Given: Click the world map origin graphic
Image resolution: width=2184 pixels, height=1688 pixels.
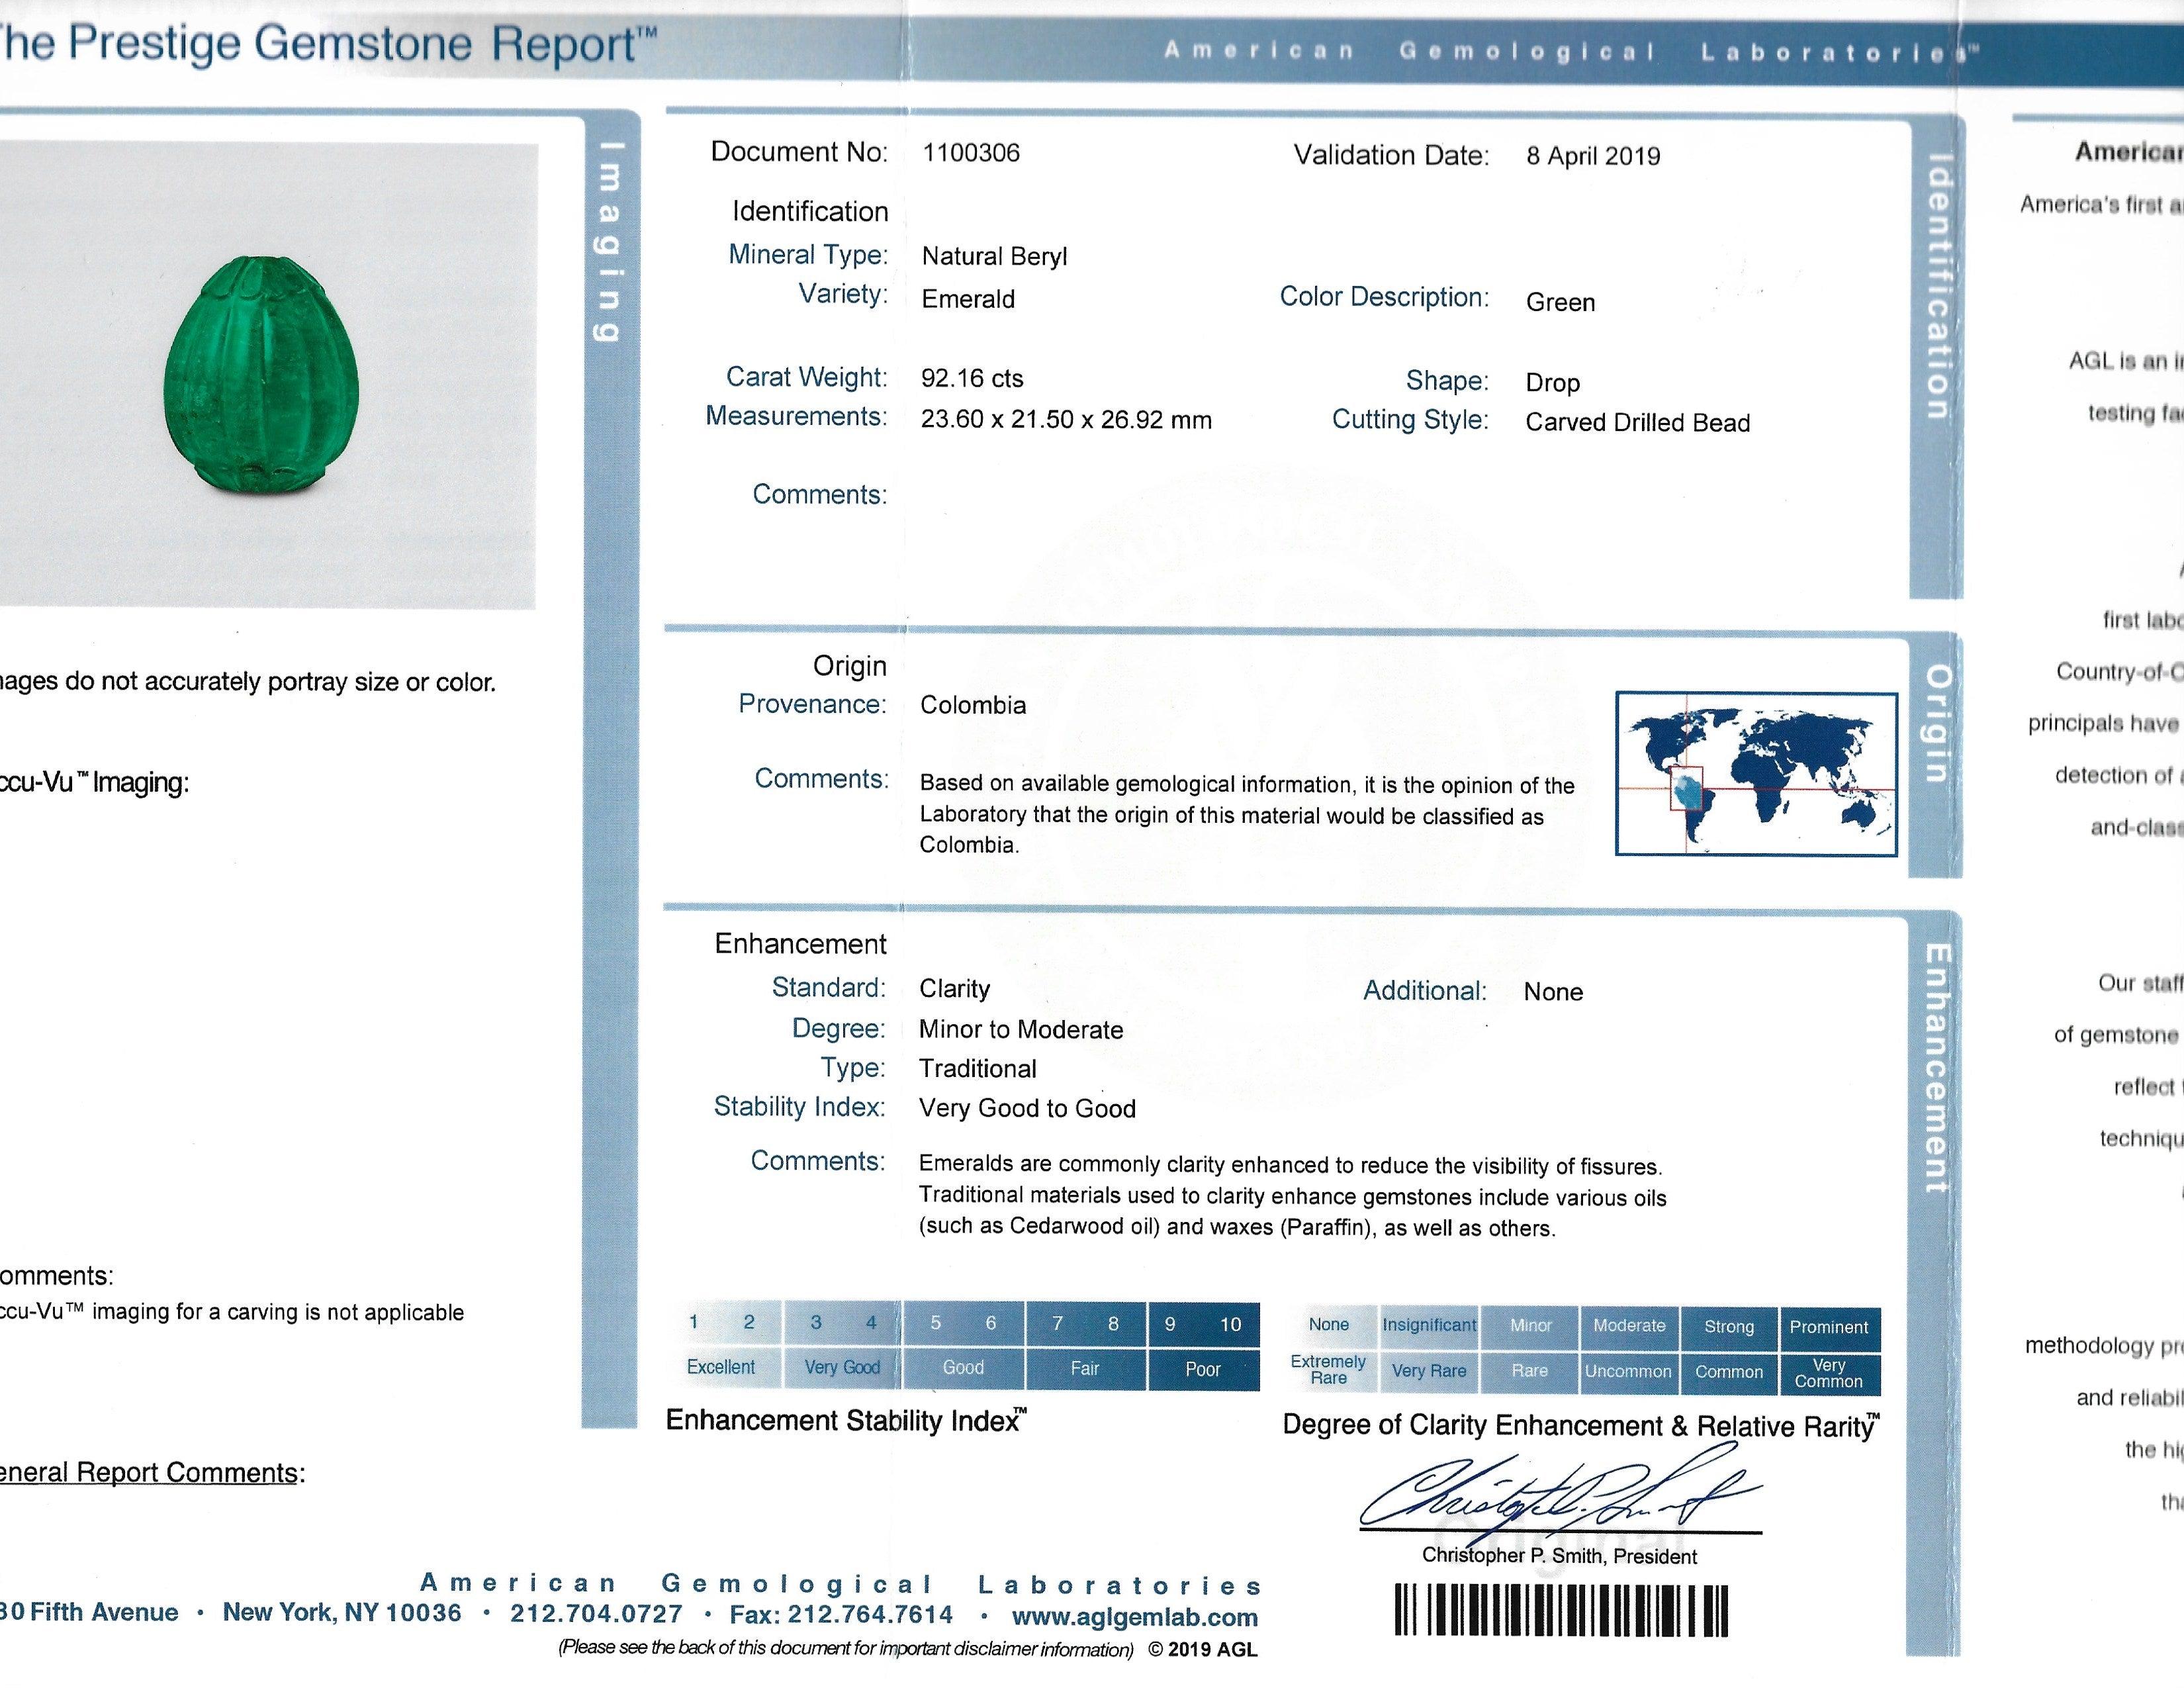Looking at the screenshot, I should pyautogui.click(x=1756, y=773).
